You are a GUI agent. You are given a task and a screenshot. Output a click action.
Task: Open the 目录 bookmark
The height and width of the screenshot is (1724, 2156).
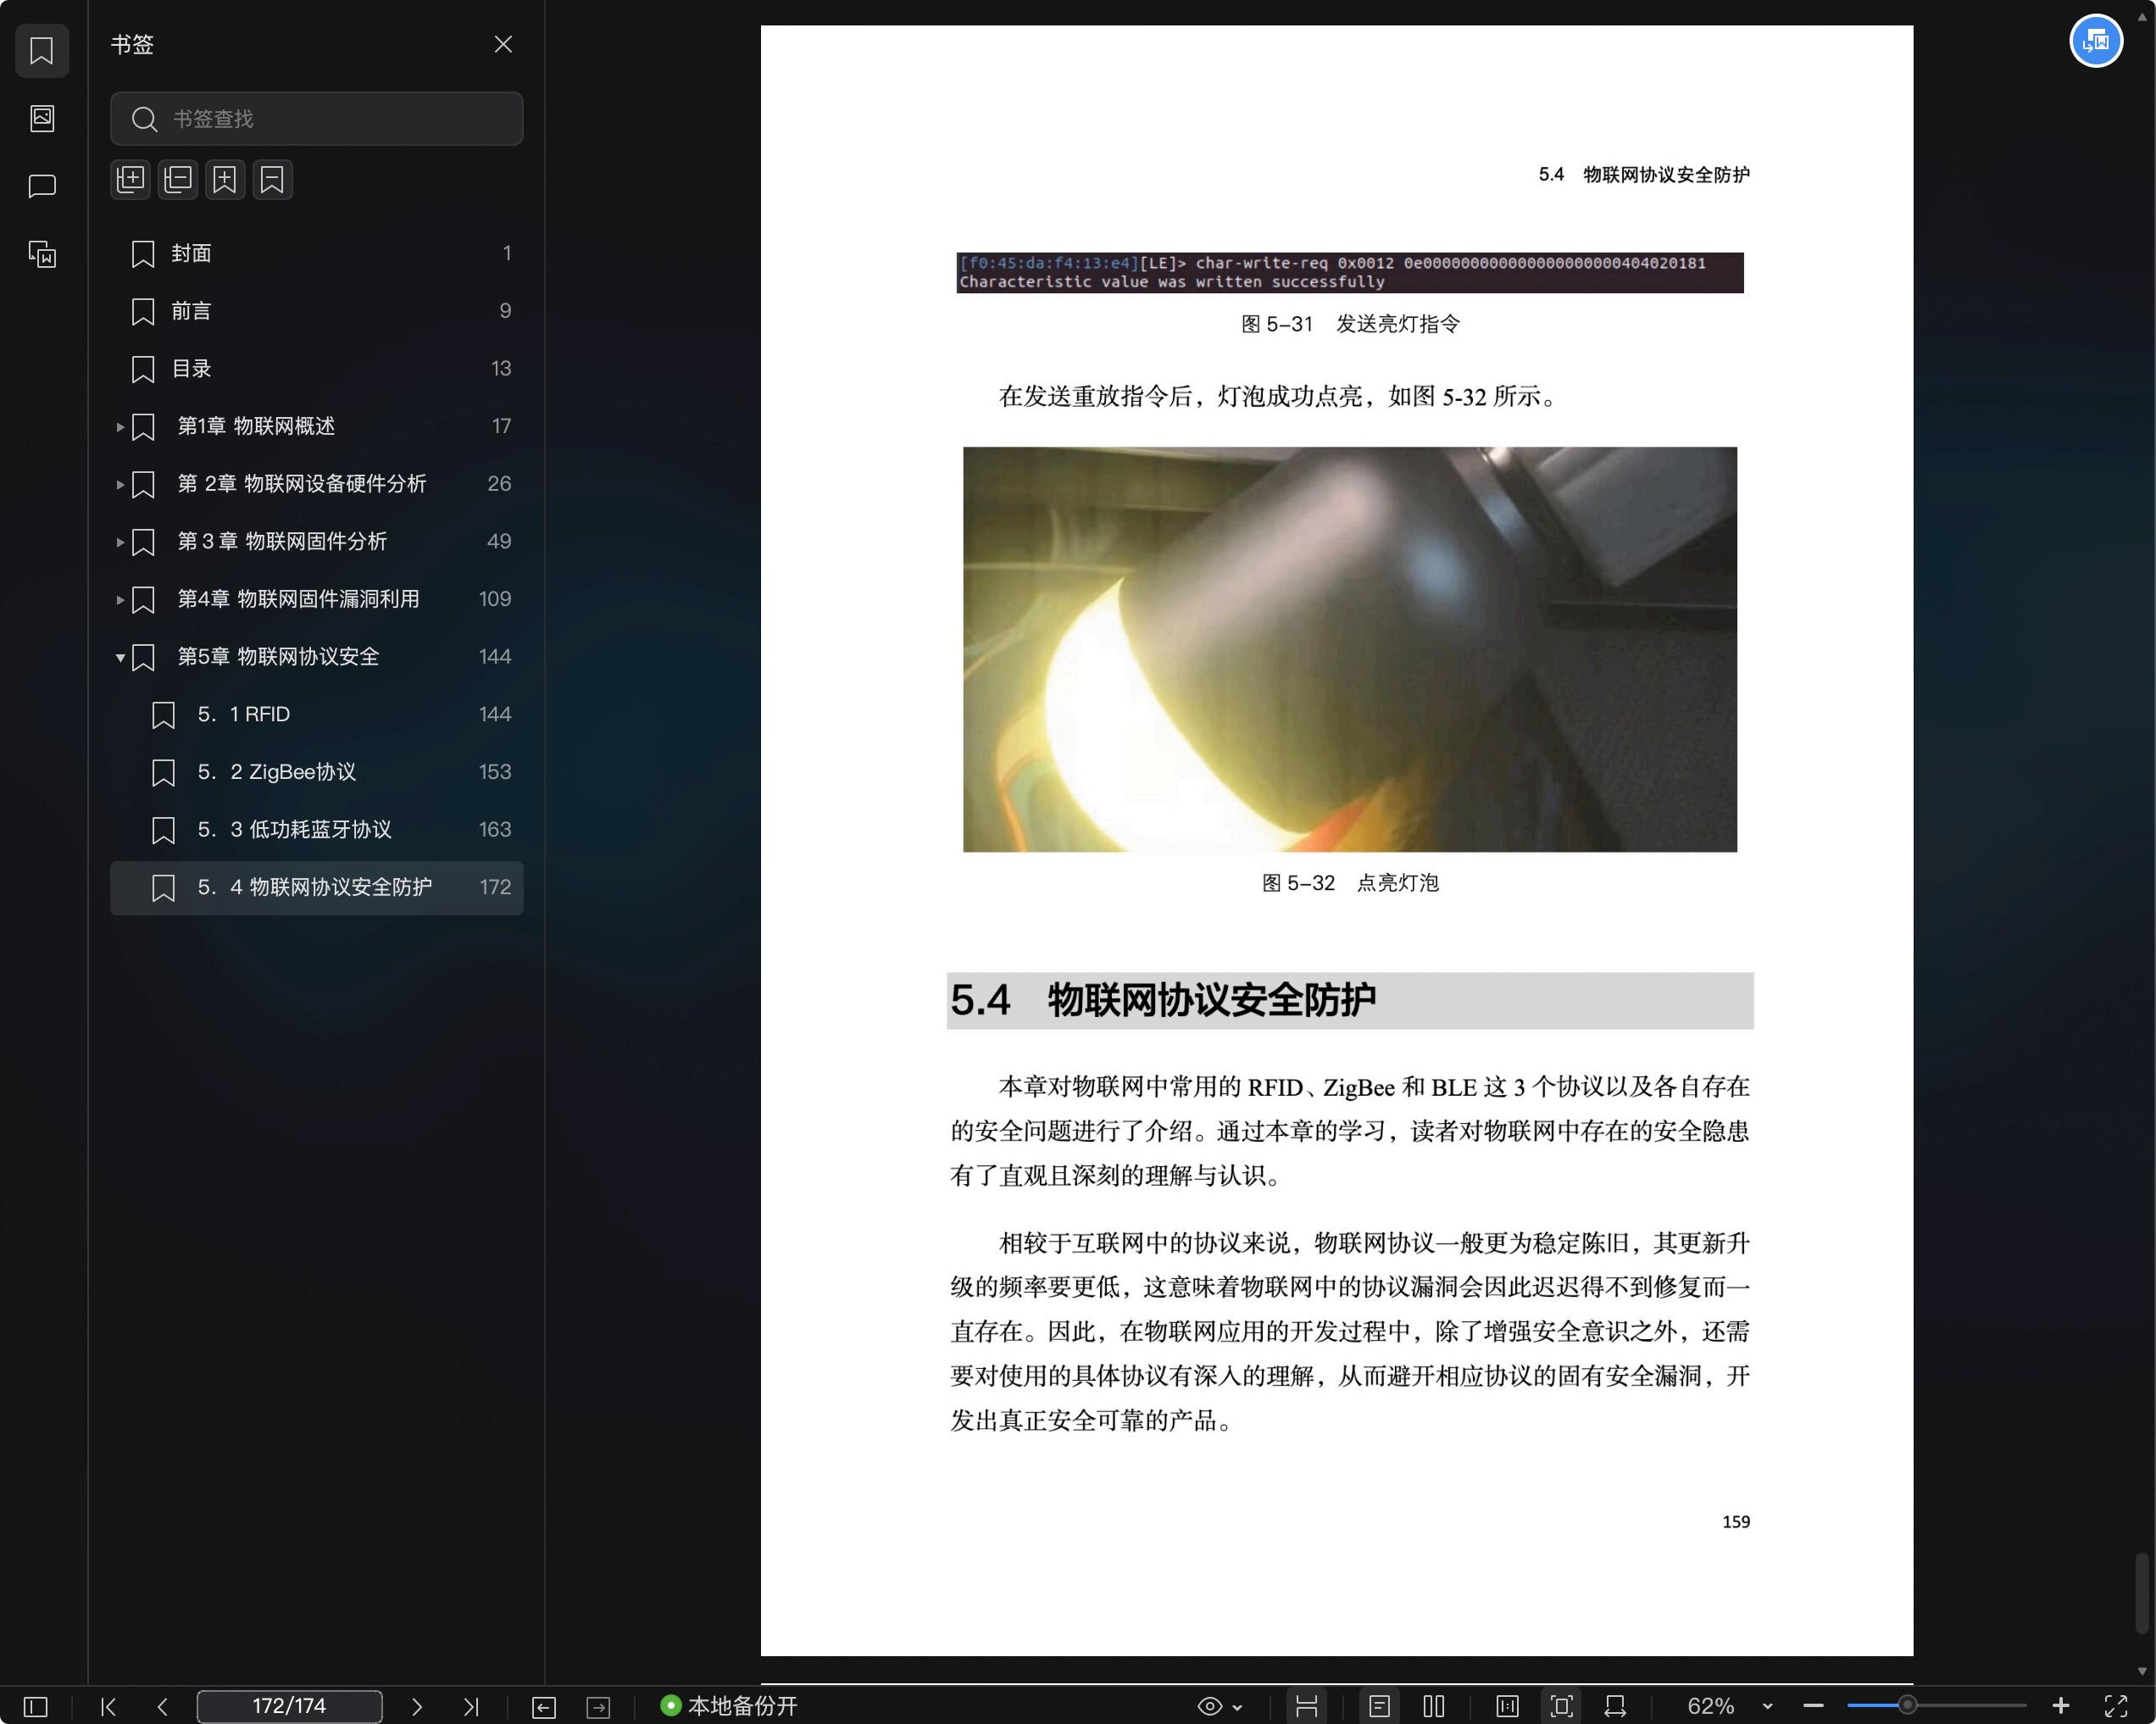(x=317, y=369)
